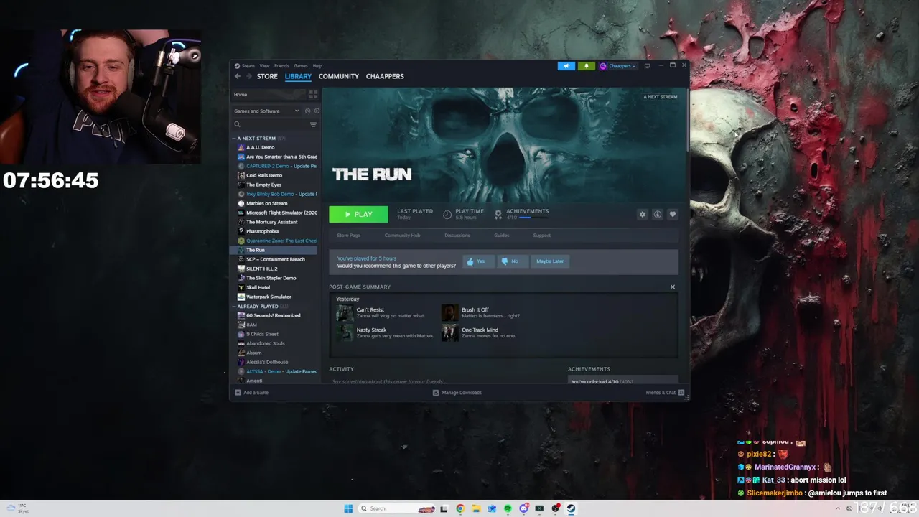
Task: Click the thumbs down No recommendation
Action: 513,261
